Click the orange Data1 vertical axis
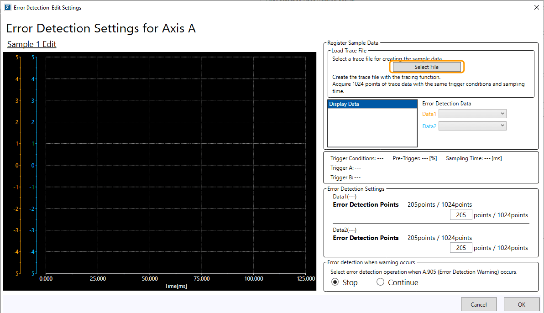This screenshot has height=313, width=544. [x=21, y=164]
